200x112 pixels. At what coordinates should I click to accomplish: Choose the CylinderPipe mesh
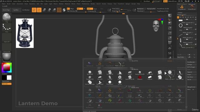[180, 78]
